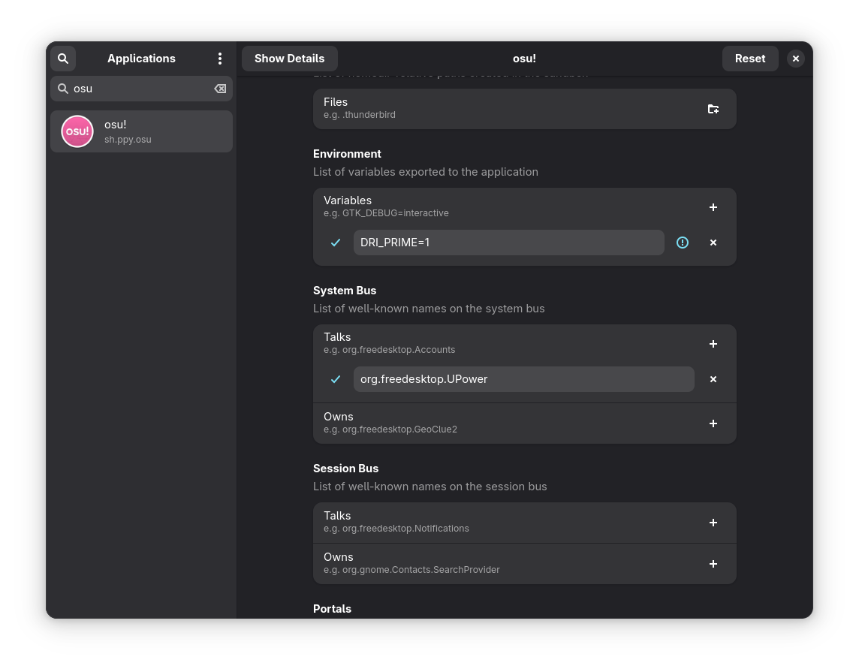
Task: Add a Session Bus Owns name
Action: coord(713,564)
